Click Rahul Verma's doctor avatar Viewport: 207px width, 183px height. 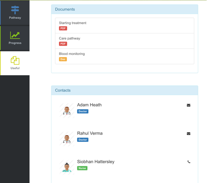point(67,139)
